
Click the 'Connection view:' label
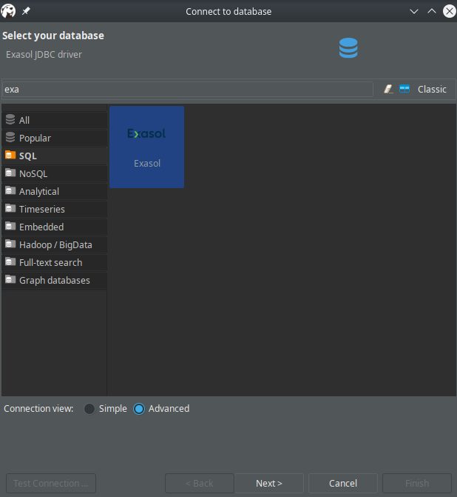click(x=38, y=409)
